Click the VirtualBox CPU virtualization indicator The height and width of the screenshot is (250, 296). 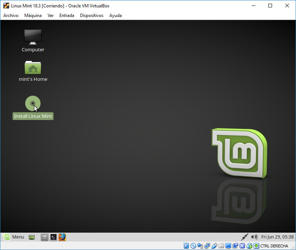click(x=242, y=246)
